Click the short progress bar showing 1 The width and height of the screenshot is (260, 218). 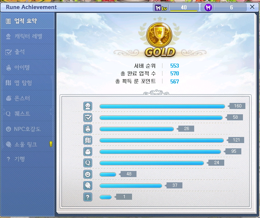[x=106, y=197]
